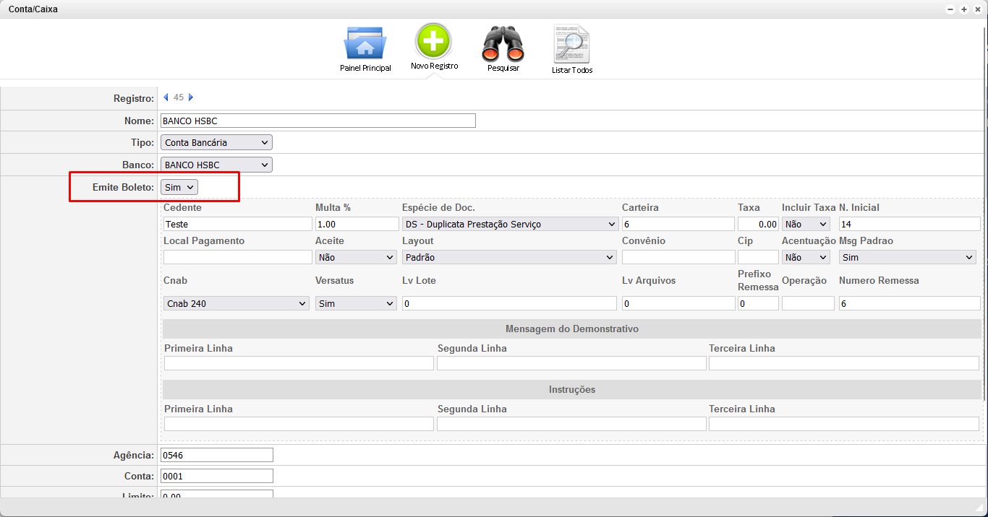This screenshot has width=988, height=517.
Task: Minimize the Conta/Caixa window
Action: (950, 9)
